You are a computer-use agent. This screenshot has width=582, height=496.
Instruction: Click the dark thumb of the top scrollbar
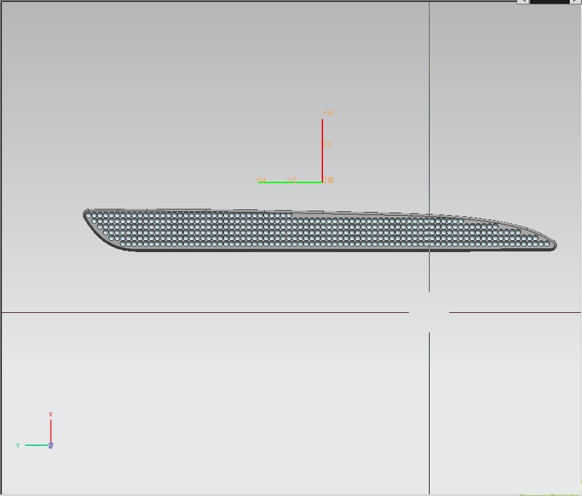pyautogui.click(x=551, y=2)
